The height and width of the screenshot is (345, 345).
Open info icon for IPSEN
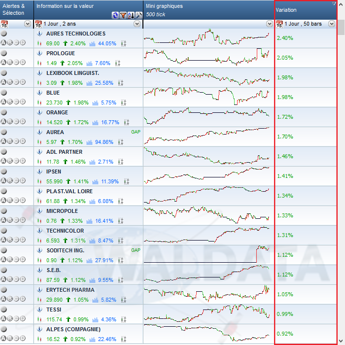39,172
